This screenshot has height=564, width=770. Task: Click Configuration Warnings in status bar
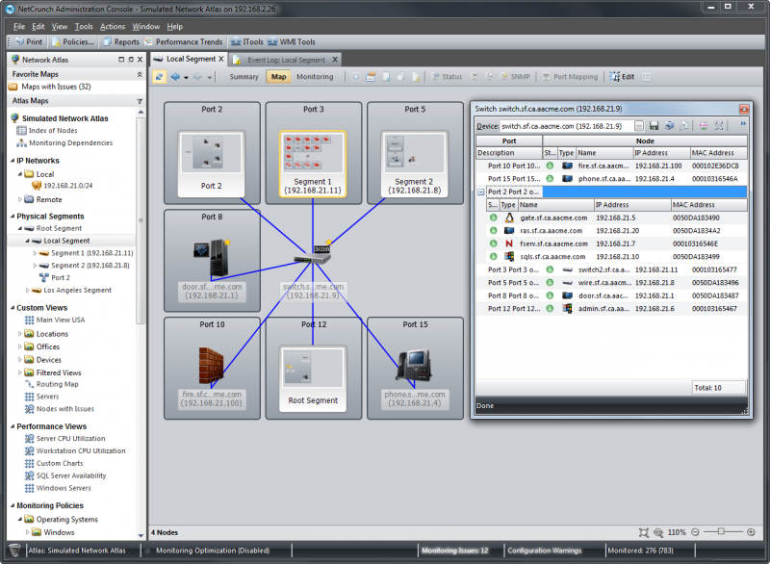pos(544,551)
